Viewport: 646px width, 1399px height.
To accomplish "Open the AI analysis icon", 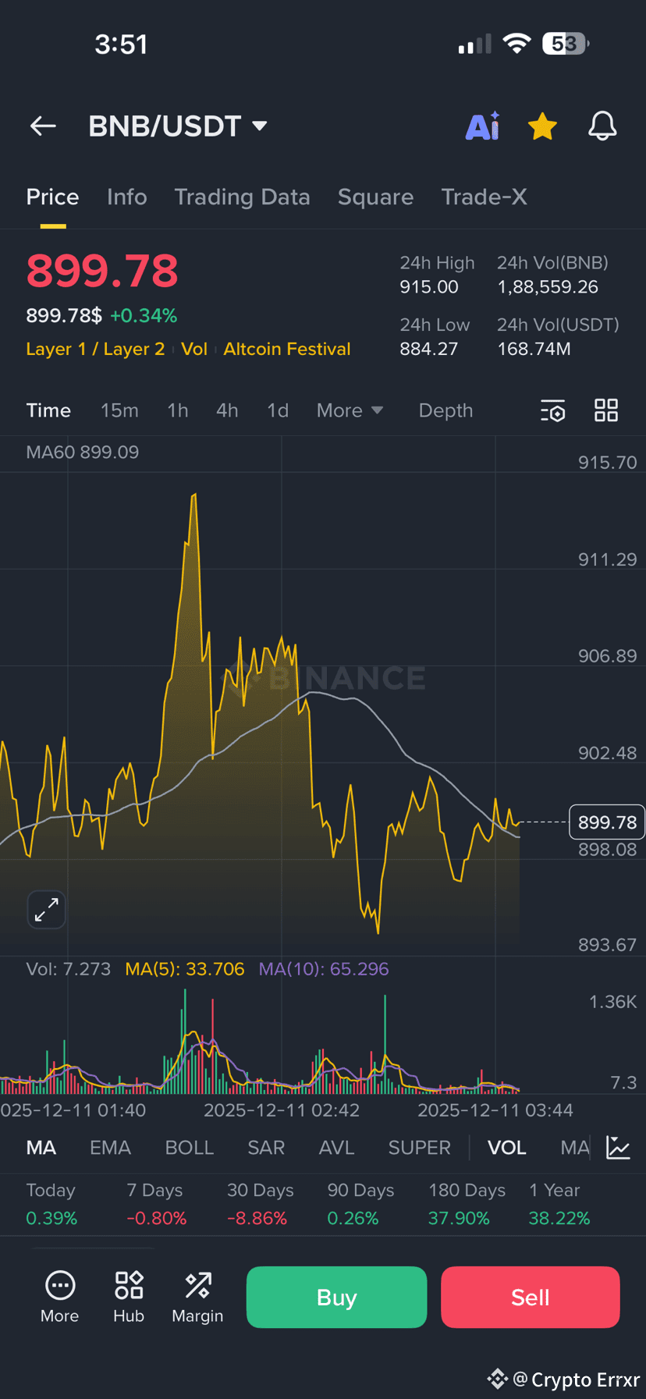I will click(483, 126).
